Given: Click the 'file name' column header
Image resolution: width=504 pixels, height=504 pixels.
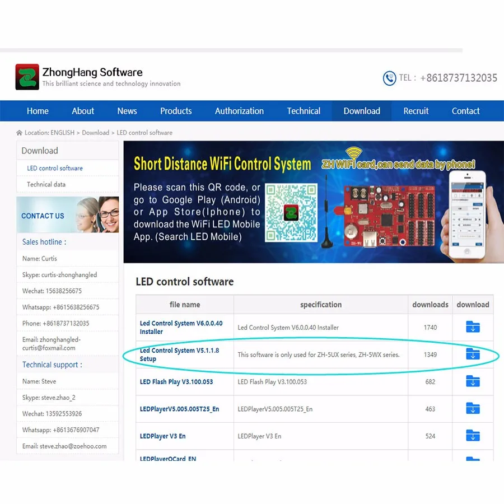Looking at the screenshot, I should 184,305.
